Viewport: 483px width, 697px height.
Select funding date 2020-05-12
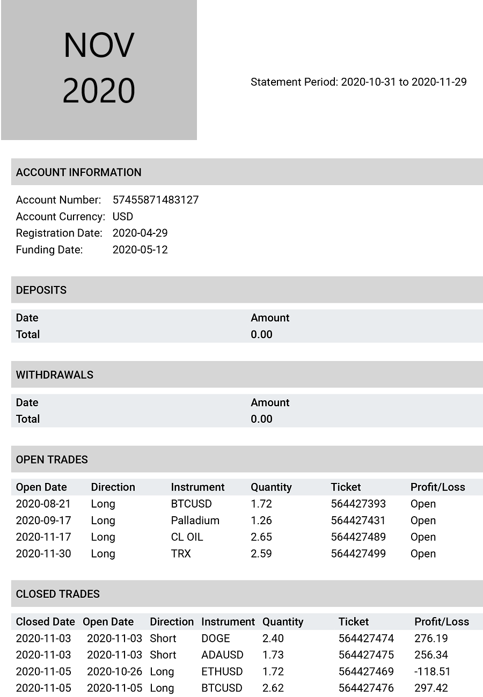[140, 250]
